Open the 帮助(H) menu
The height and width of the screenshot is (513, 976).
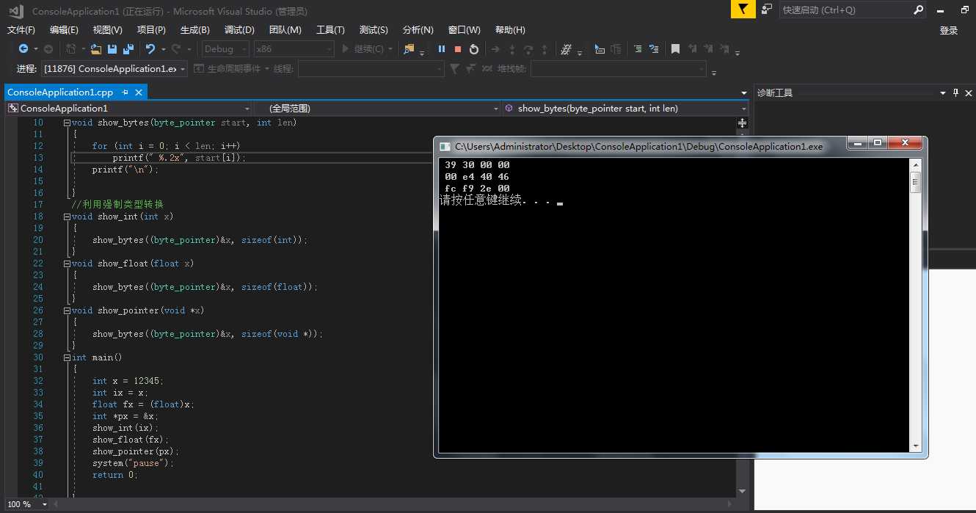(510, 30)
